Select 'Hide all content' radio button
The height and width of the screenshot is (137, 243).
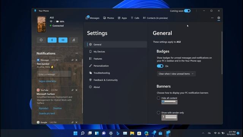158,98
